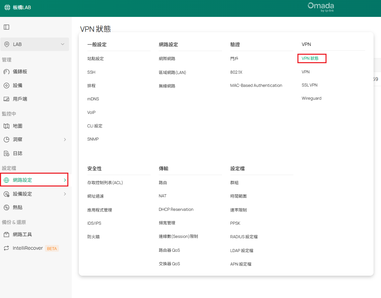Open 存取控制列表(ACL) settings

coord(105,183)
